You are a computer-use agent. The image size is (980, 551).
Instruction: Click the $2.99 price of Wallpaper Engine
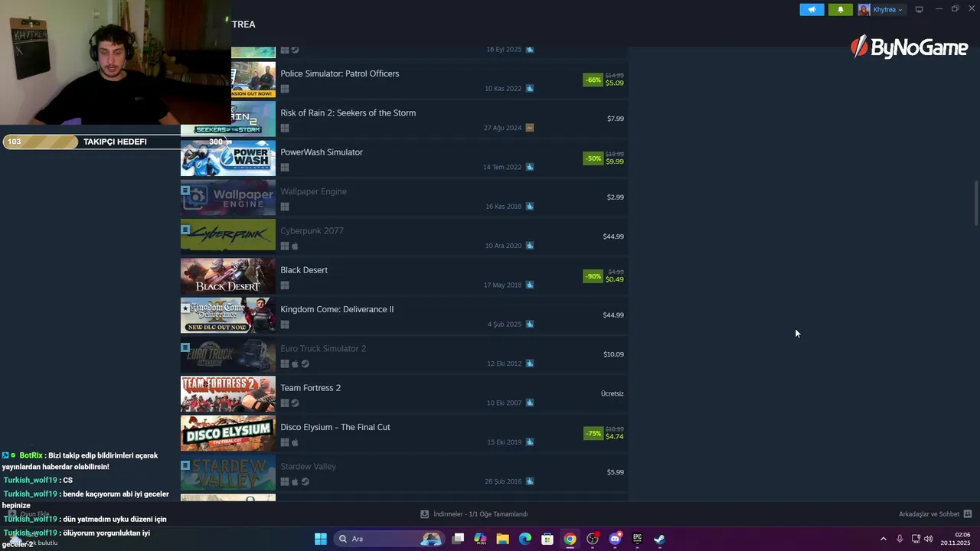(x=616, y=197)
